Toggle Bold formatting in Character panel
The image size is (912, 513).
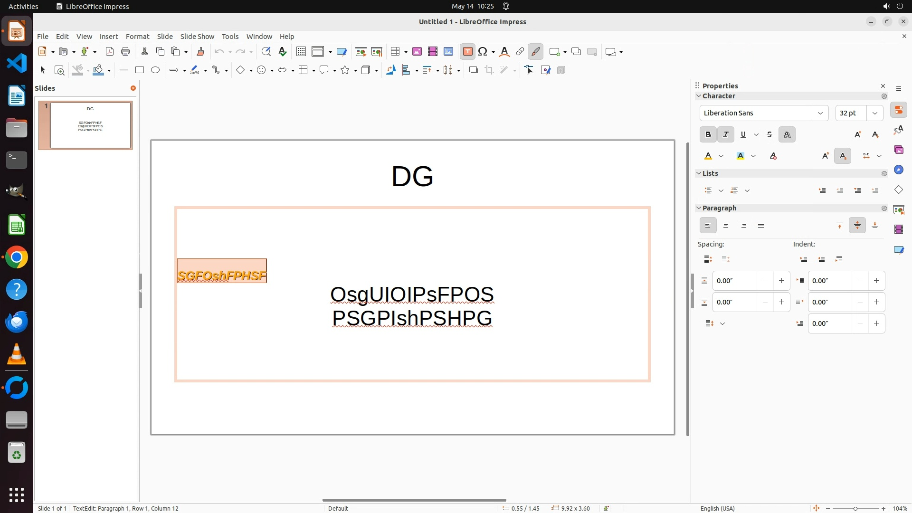pos(708,134)
